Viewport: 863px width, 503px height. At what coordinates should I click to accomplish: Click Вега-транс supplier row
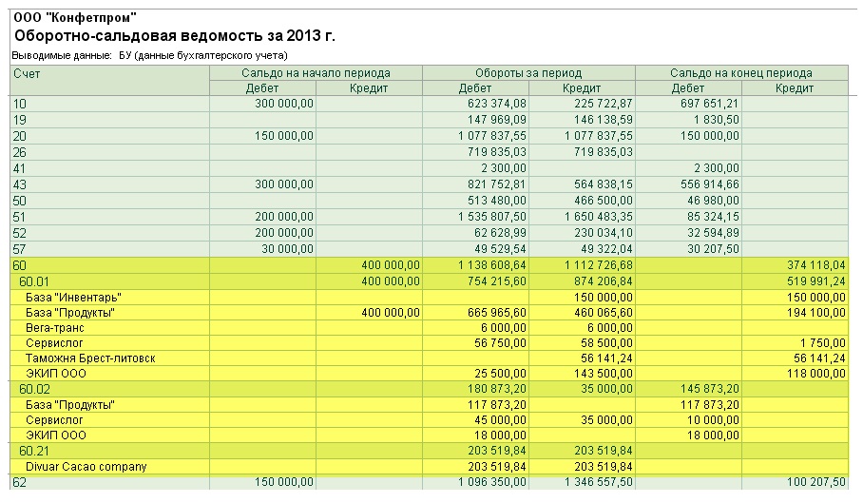(x=430, y=328)
